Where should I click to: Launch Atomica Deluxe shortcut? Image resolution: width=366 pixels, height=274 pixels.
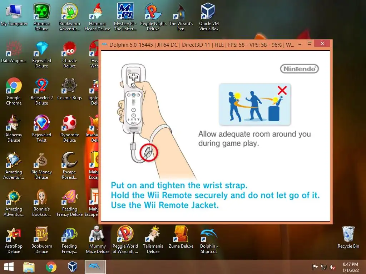pos(41,17)
